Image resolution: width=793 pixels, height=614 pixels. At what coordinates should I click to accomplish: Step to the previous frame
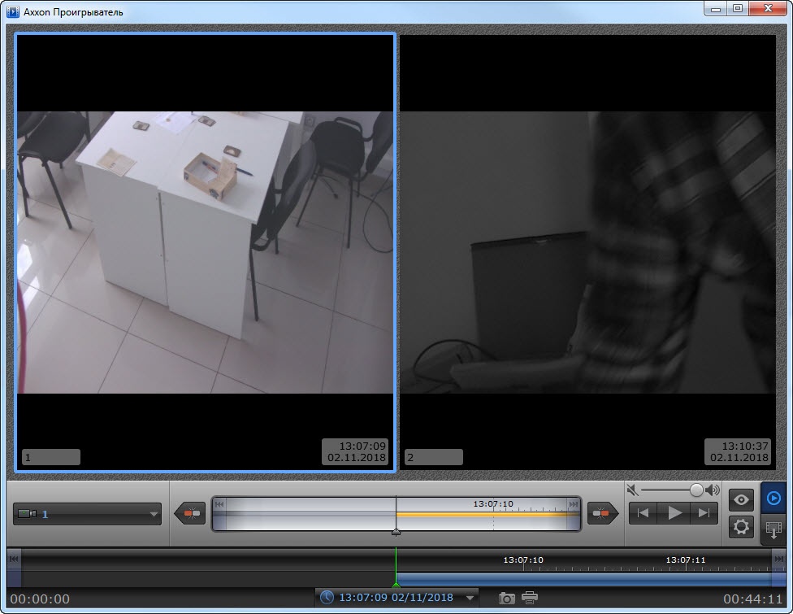tap(643, 513)
